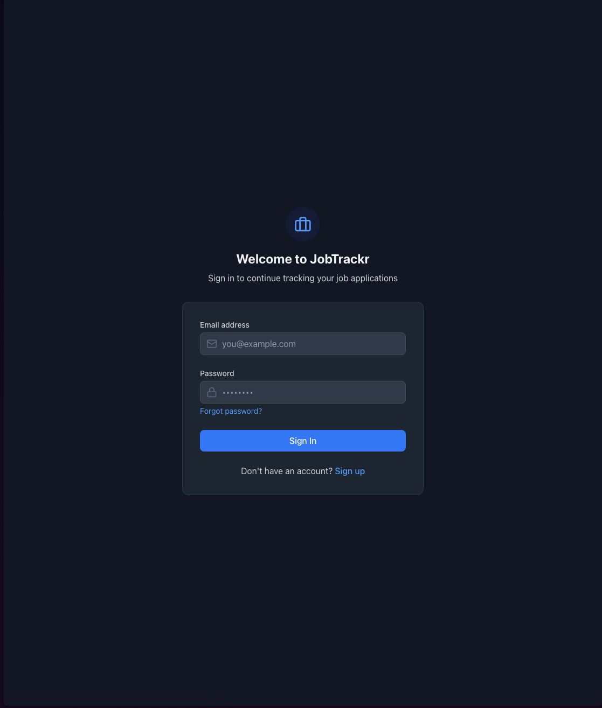The image size is (602, 708).
Task: Submit with the blue Sign In button
Action: coord(303,441)
